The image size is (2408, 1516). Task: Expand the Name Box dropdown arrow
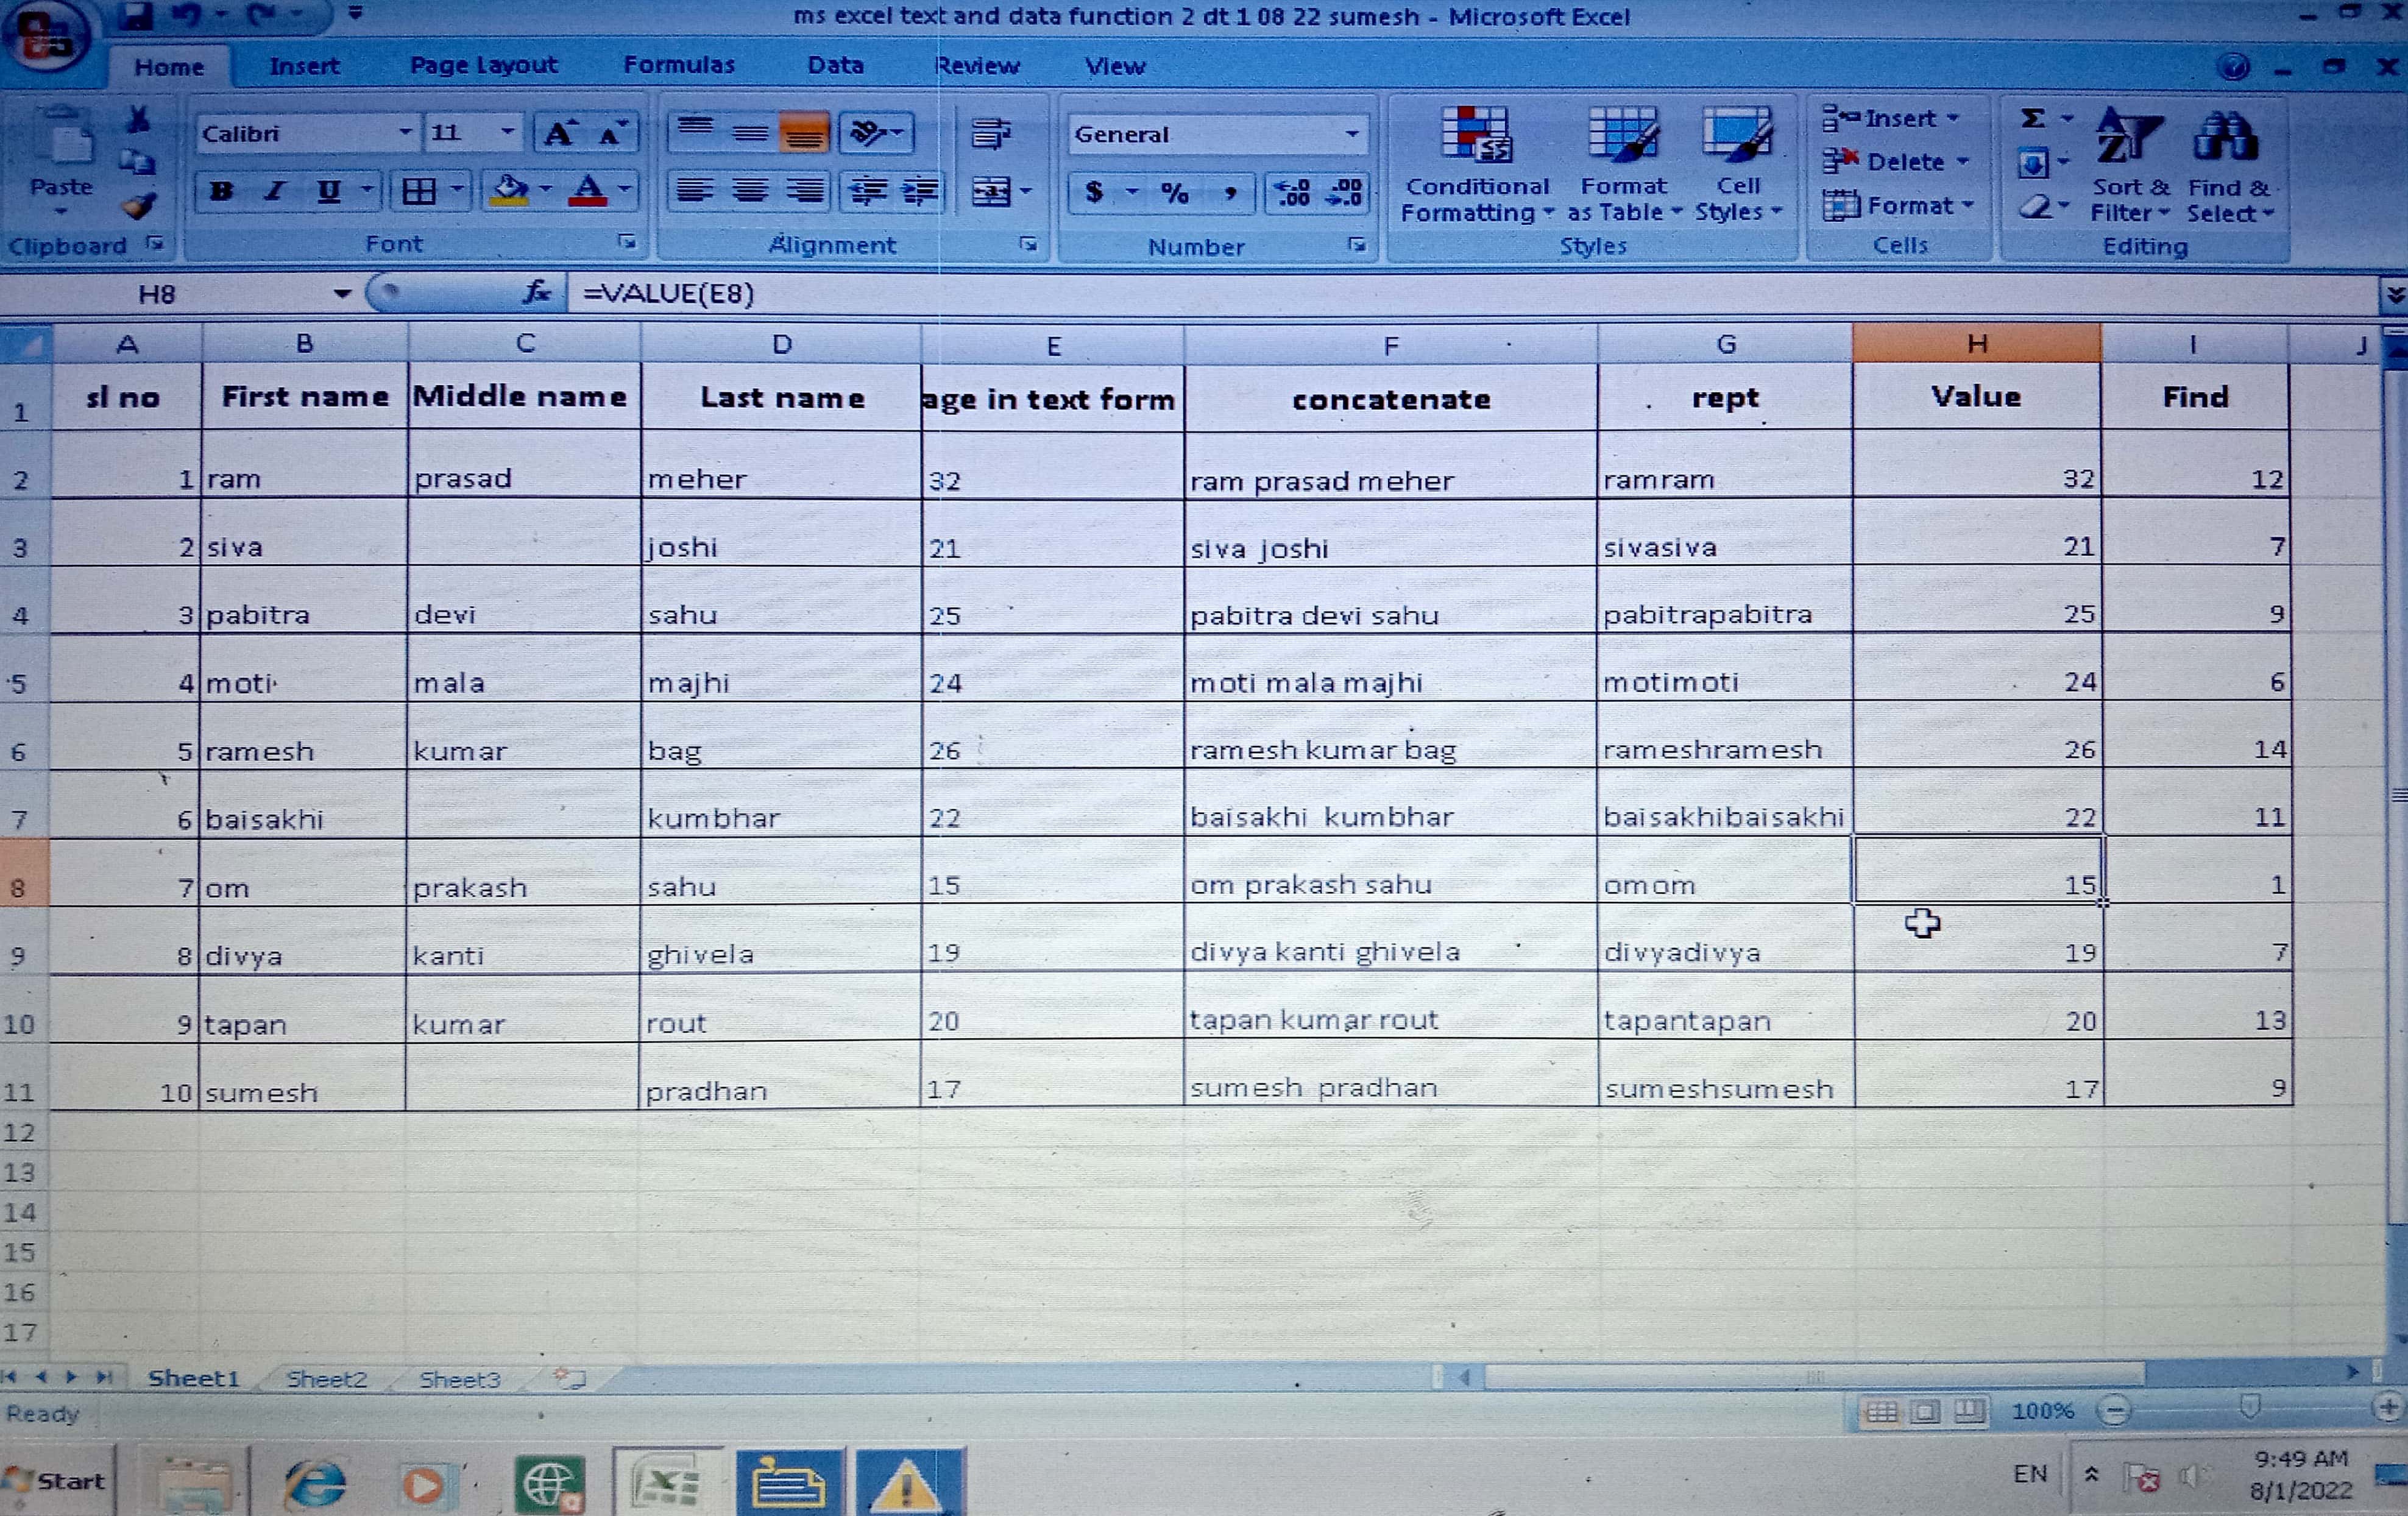pos(342,293)
